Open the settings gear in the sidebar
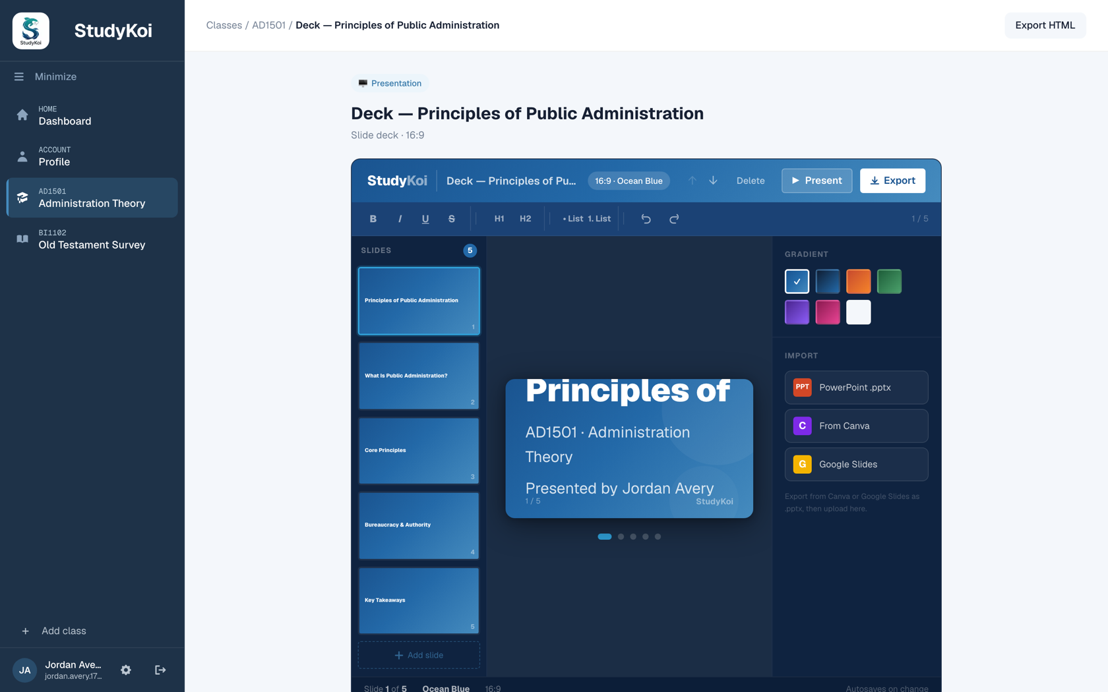This screenshot has width=1108, height=692. pos(126,670)
